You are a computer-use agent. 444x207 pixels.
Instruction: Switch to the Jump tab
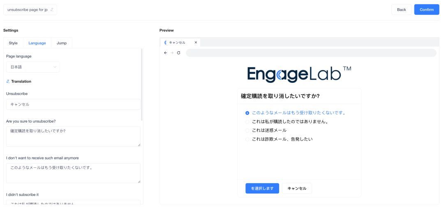tap(62, 43)
